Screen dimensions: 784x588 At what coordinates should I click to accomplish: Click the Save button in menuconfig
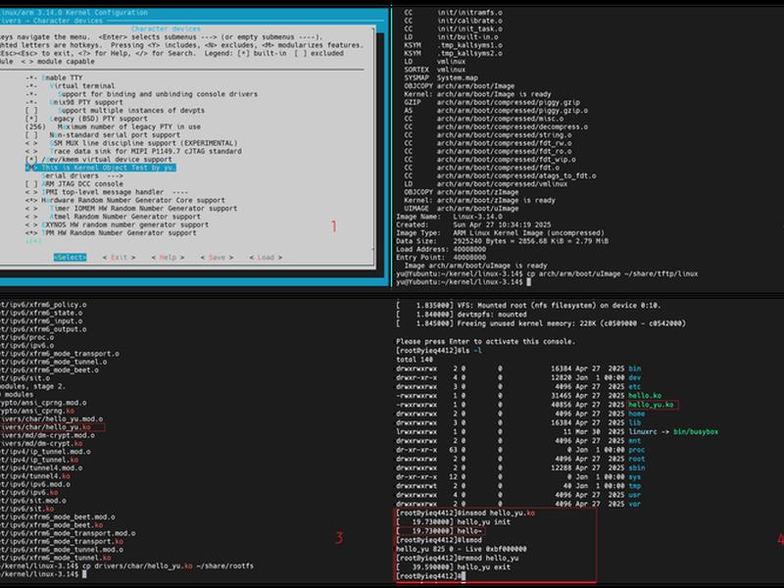click(x=217, y=257)
